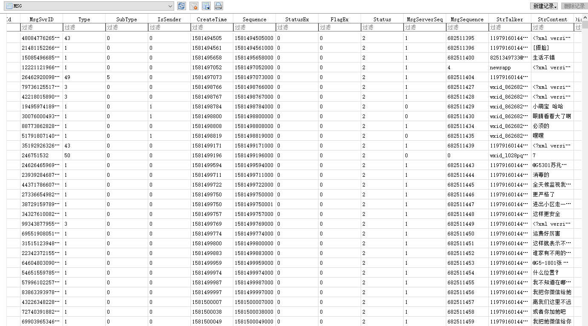Focus the filter box under Type
The width and height of the screenshot is (588, 326).
click(x=84, y=27)
